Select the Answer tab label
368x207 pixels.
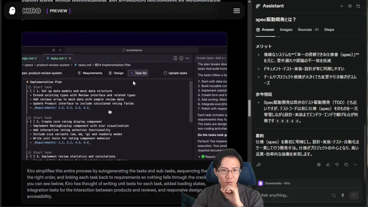click(268, 30)
